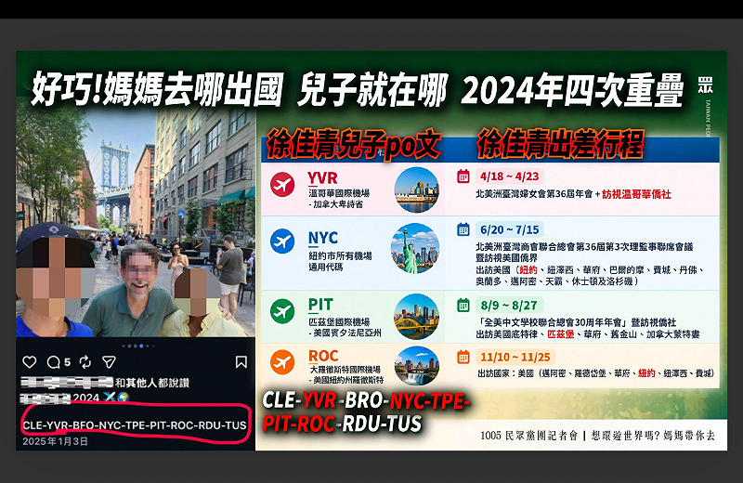743x483 pixels.
Task: Click the heading 徐佳青兒子po文
Action: [x=354, y=145]
